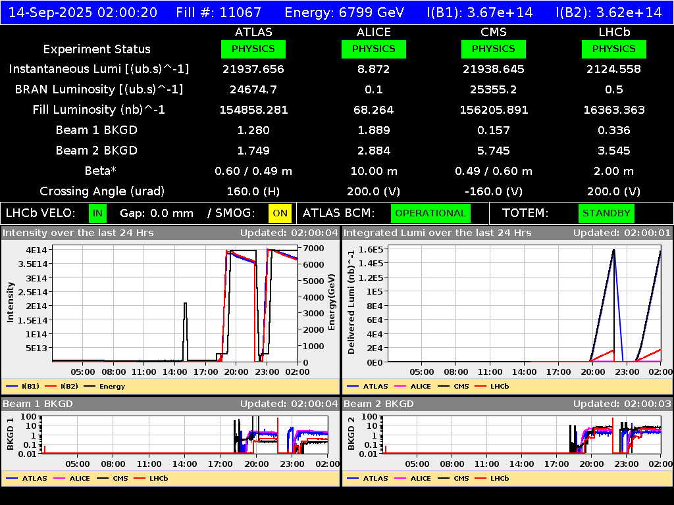Click the Gap: 0.0 mm readout
The image size is (674, 505).
pyautogui.click(x=157, y=214)
